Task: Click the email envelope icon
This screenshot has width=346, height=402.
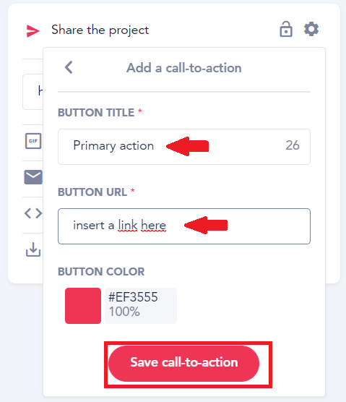Action: click(x=33, y=177)
